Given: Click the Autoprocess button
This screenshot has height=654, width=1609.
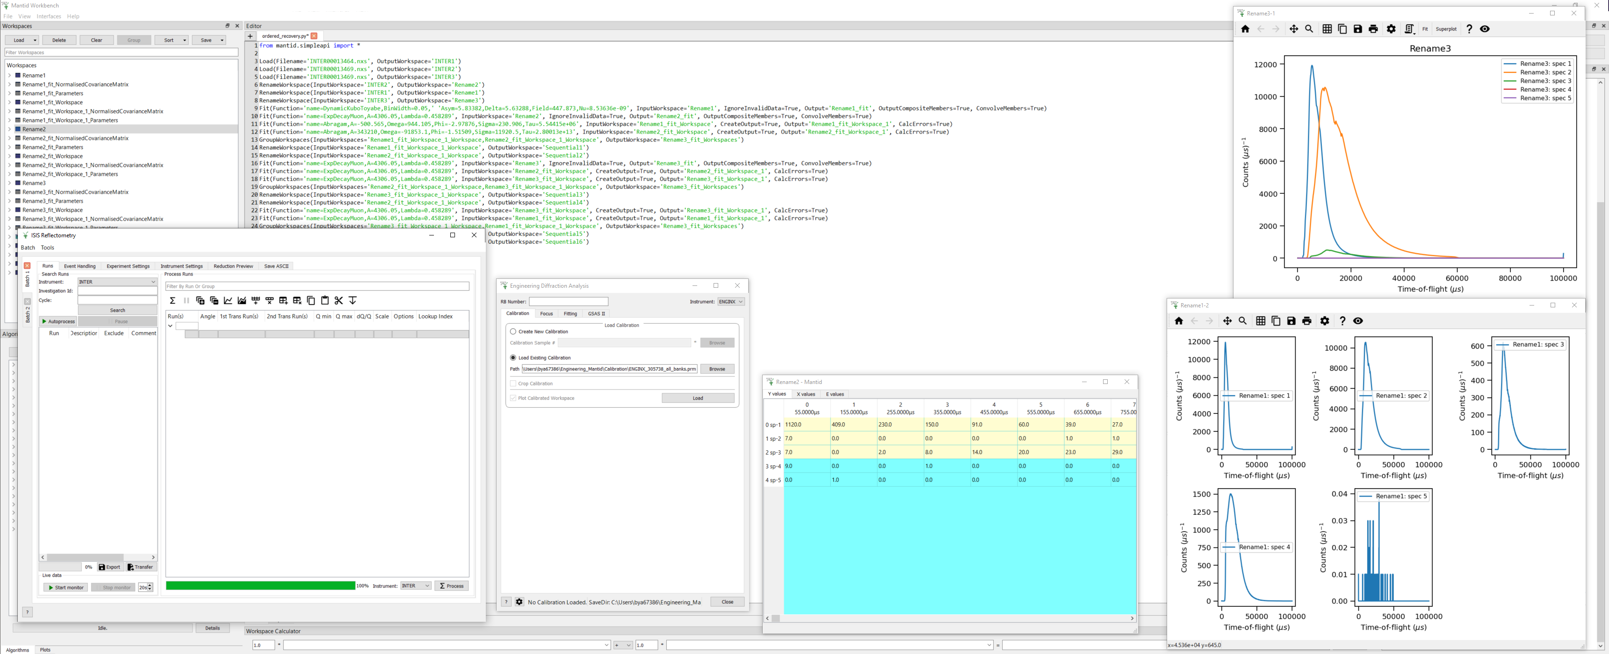Looking at the screenshot, I should tap(58, 321).
